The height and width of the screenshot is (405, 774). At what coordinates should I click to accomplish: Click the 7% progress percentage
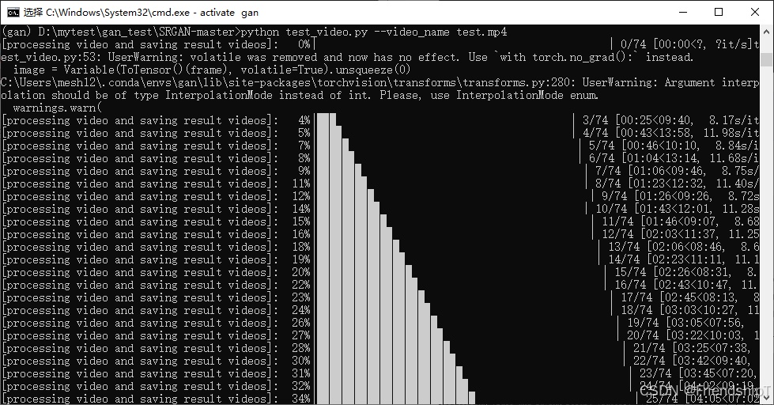[304, 146]
